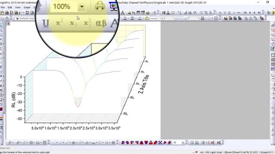Click the Tilt left 3D rotation icon
Viewport: 275px width, 154px height.
tap(132, 142)
